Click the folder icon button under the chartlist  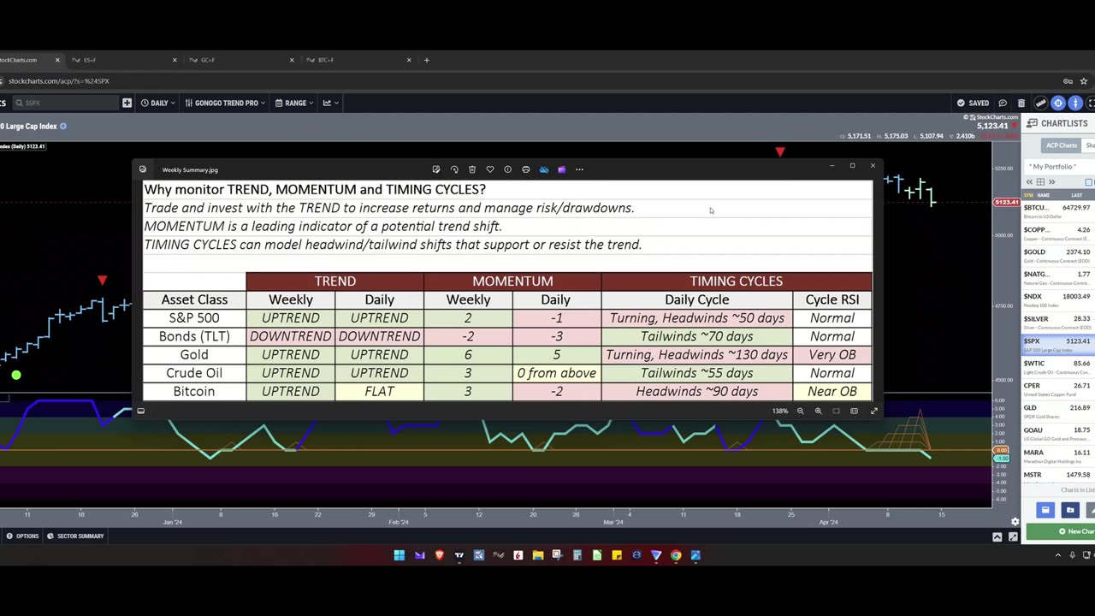1070,510
